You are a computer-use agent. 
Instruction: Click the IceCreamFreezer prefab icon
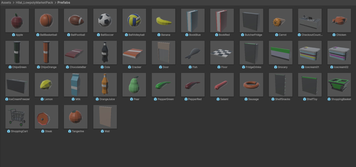[17, 85]
